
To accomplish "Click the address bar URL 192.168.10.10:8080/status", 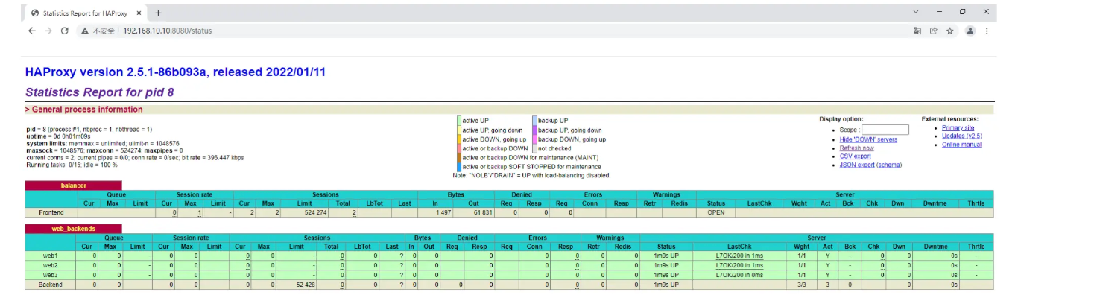I will (168, 31).
